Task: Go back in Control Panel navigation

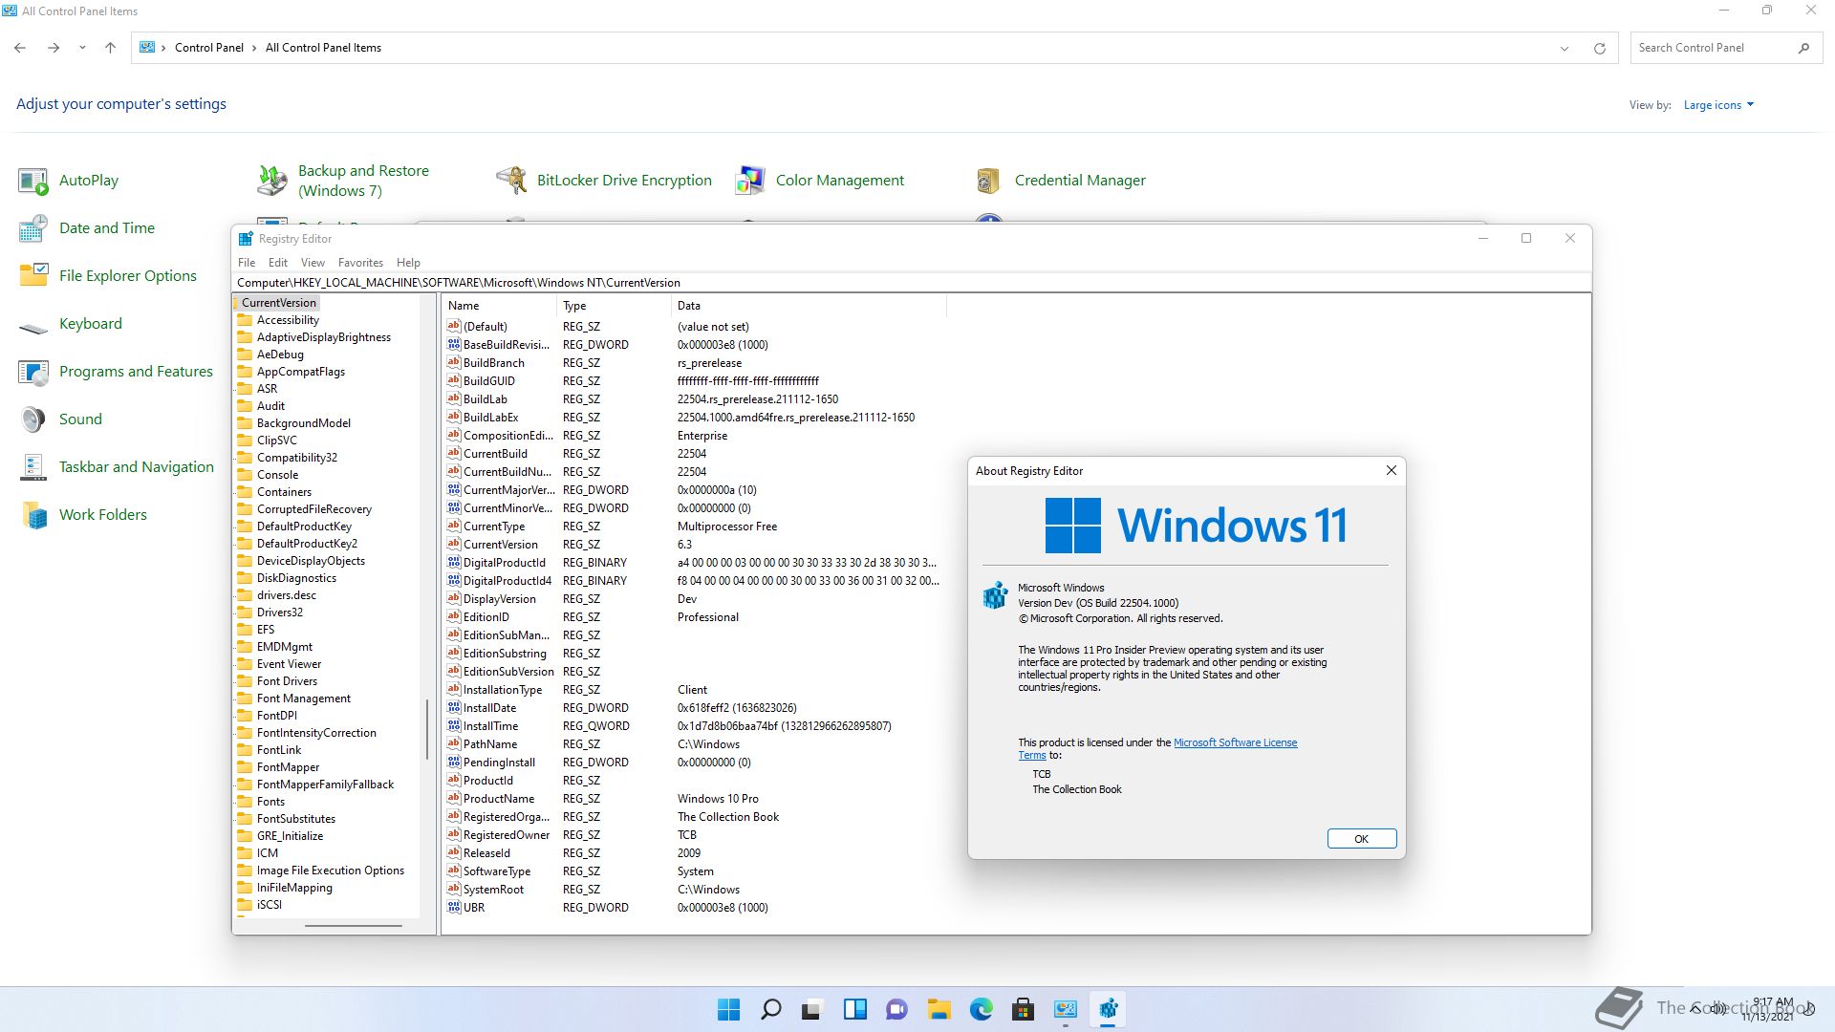Action: tap(20, 48)
